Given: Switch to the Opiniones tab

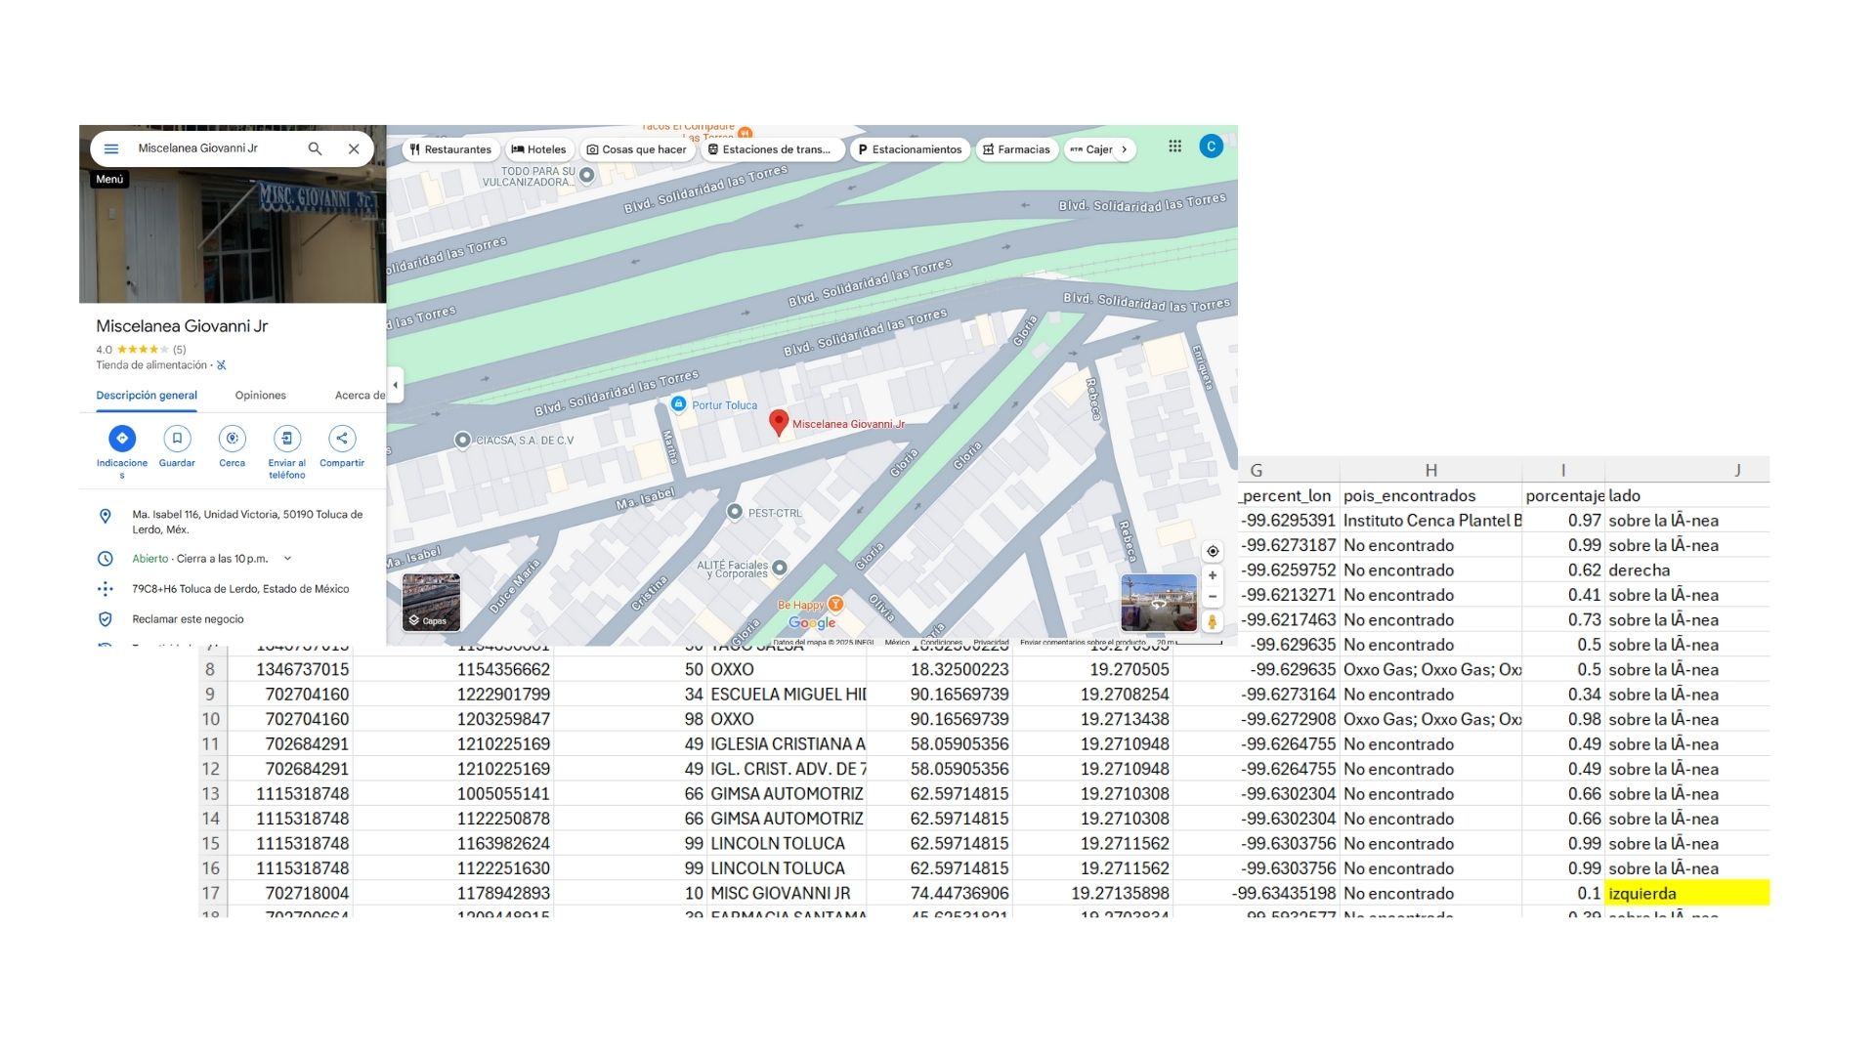Looking at the screenshot, I should [x=260, y=396].
